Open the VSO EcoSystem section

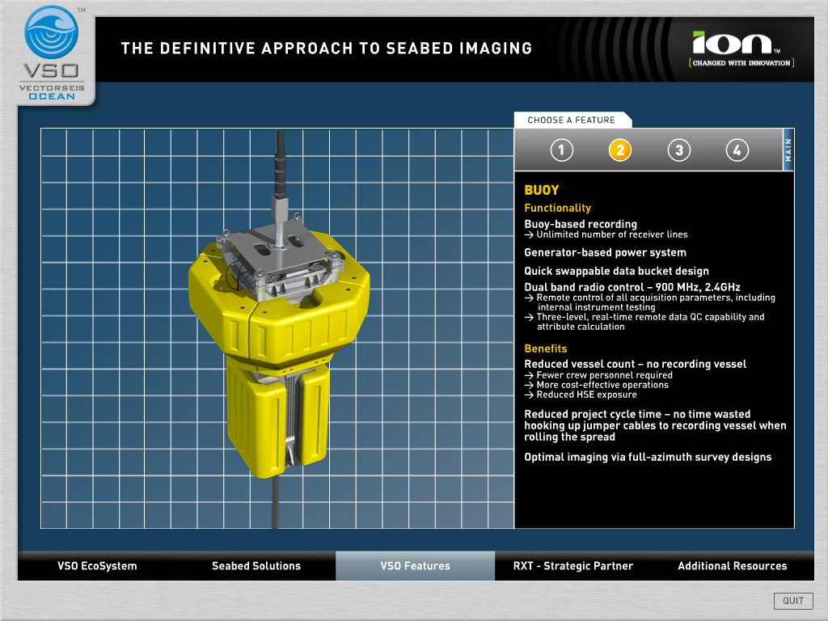pyautogui.click(x=97, y=566)
